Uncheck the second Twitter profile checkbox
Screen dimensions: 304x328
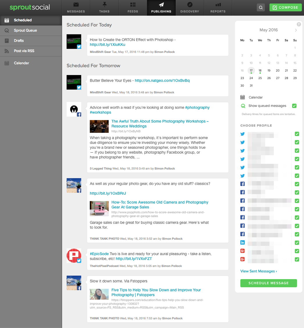pos(297,142)
